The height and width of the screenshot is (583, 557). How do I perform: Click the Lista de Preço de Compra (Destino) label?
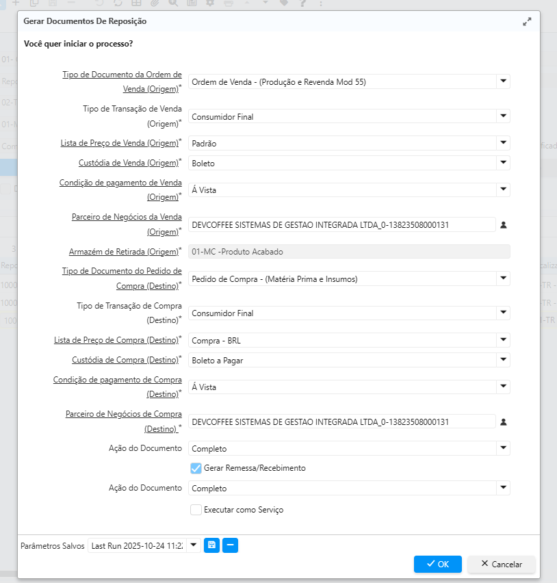click(116, 339)
